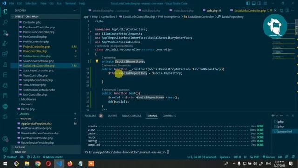Create new terminal with plus icon
This screenshot has height=168, width=298.
273,116
